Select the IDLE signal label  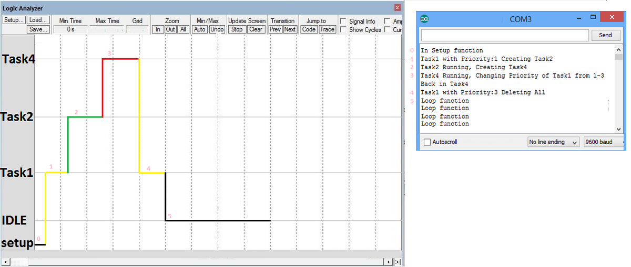(15, 220)
